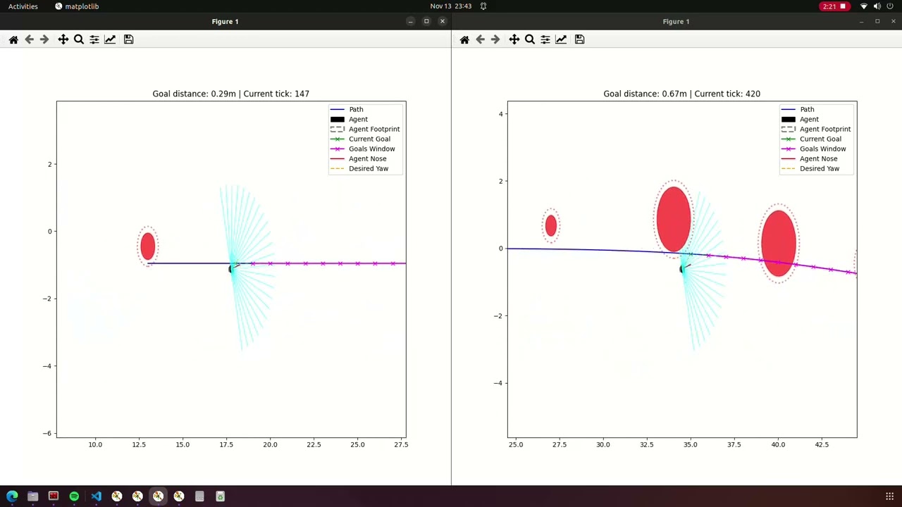
Task: Show Applications grid button
Action: point(889,496)
